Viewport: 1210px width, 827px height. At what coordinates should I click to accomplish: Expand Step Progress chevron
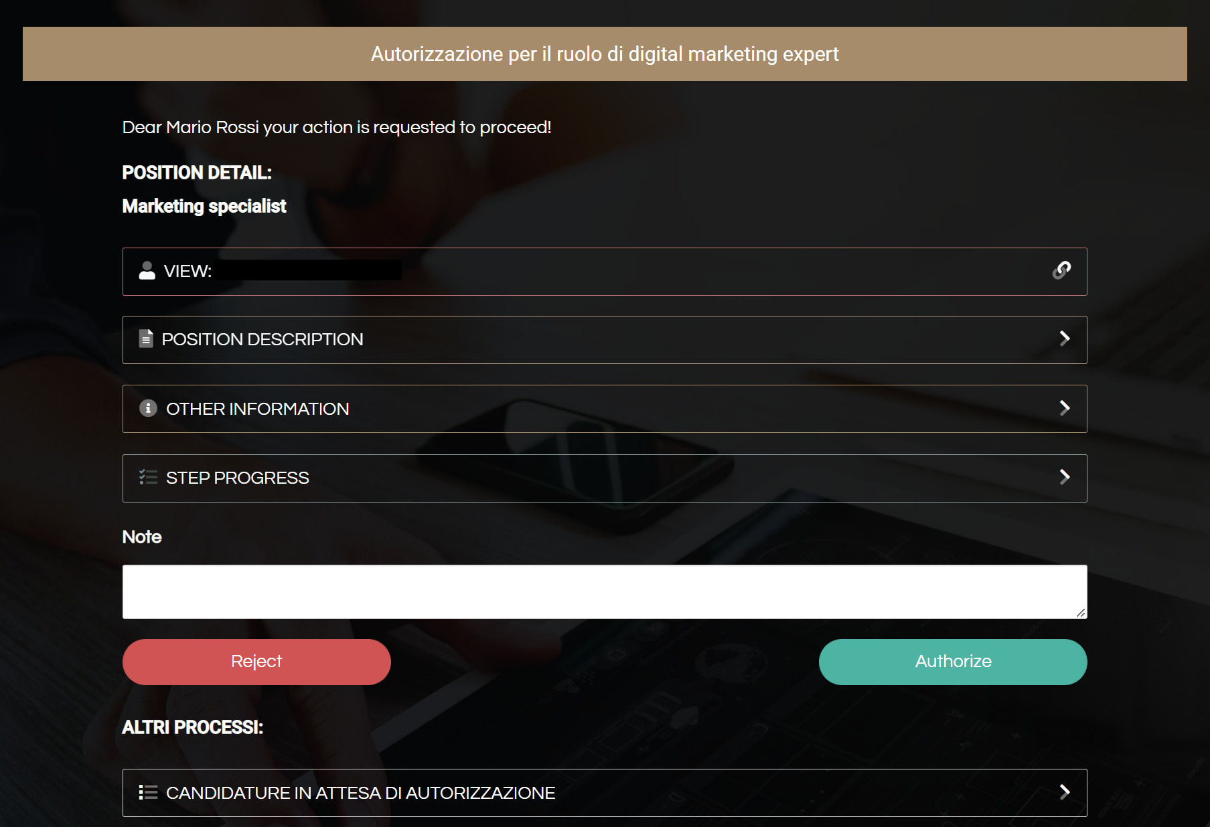click(1065, 477)
